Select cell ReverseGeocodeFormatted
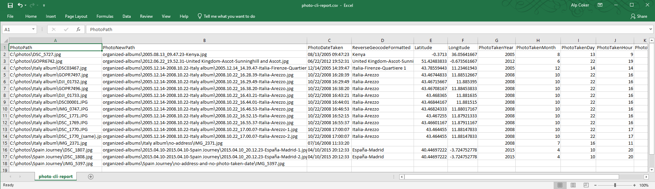This screenshot has height=189, width=655. point(382,47)
